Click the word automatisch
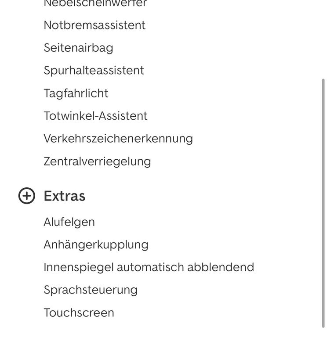This screenshot has width=327, height=337. (x=150, y=268)
